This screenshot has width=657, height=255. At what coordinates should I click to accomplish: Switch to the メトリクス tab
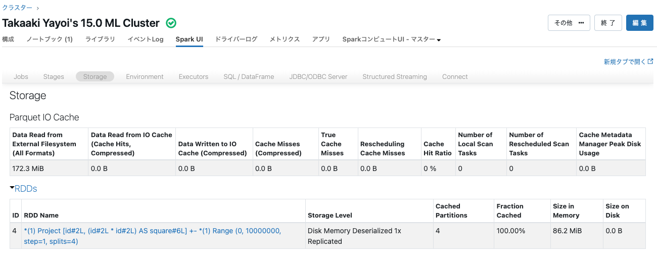pyautogui.click(x=285, y=39)
